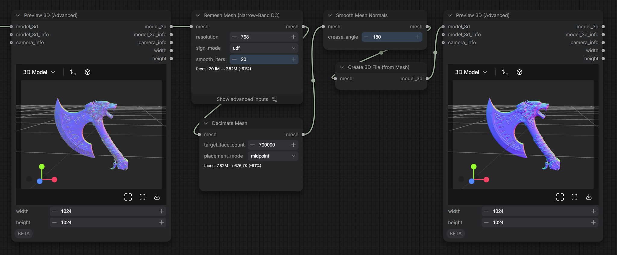Click the axis orientation icon in left Preview 3D
The image size is (617, 255).
tap(73, 72)
